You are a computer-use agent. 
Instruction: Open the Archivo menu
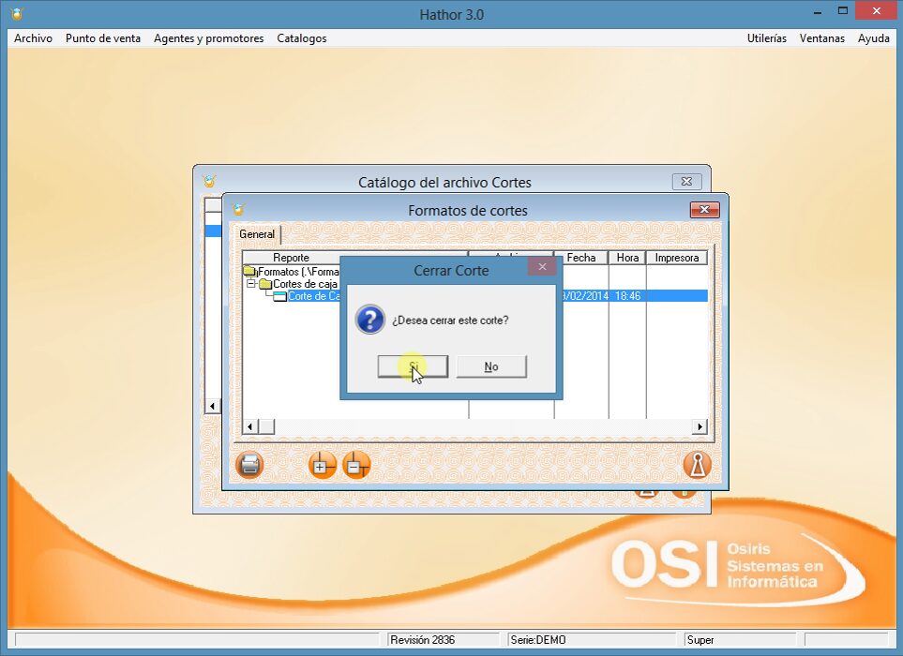(33, 38)
